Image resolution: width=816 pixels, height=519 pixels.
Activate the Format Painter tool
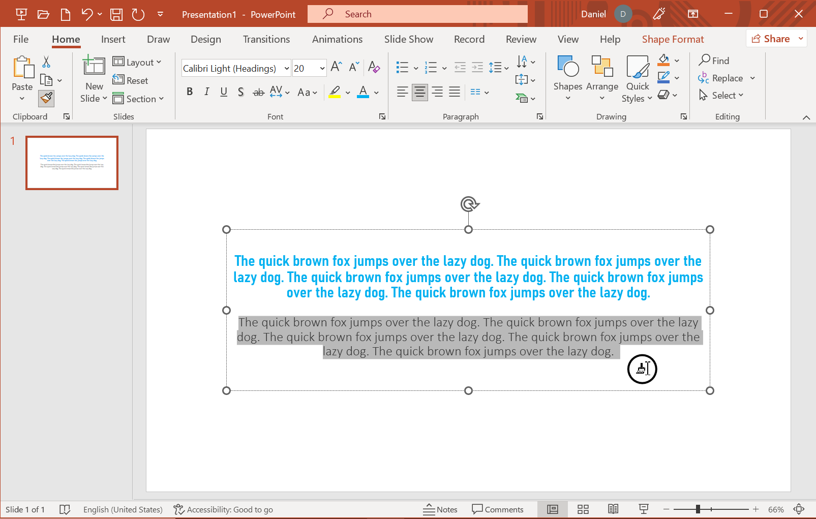click(x=46, y=98)
